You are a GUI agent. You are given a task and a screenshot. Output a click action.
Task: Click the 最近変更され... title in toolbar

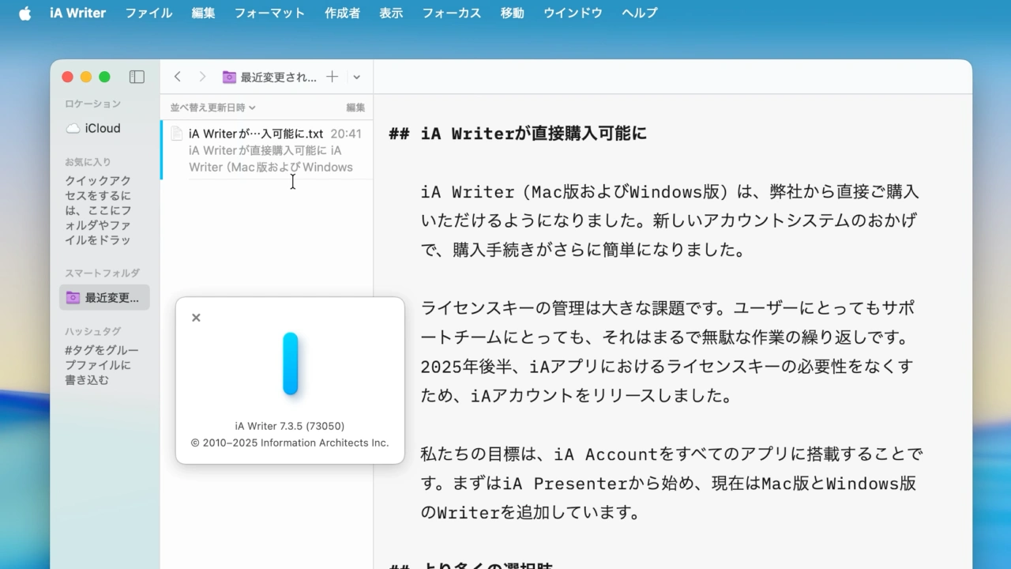[x=278, y=77]
